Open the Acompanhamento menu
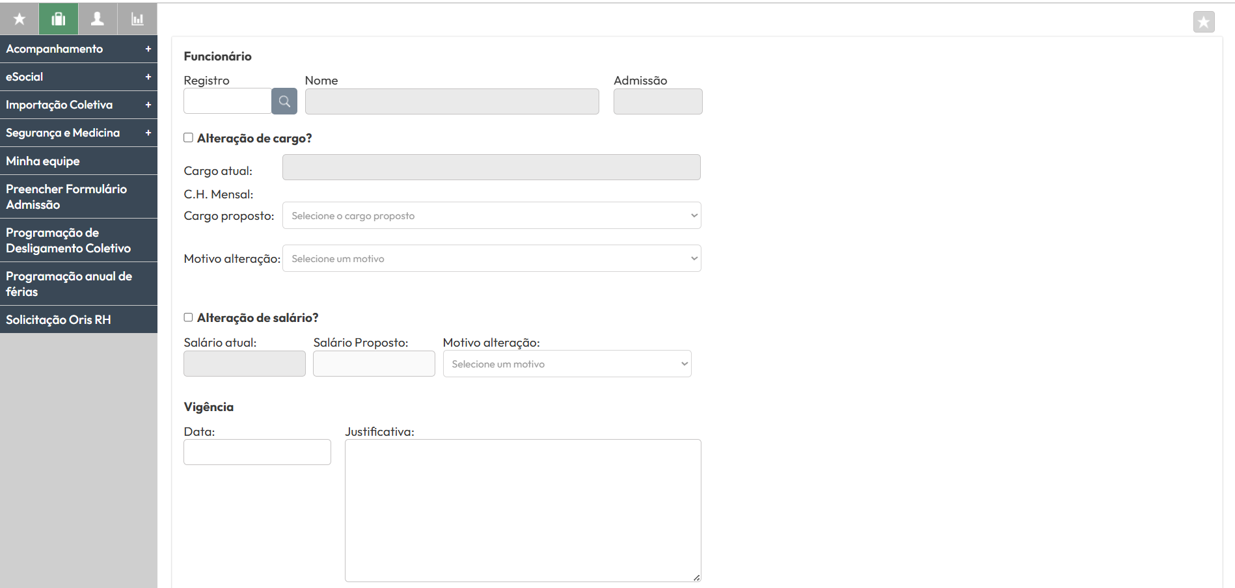Screen dimensions: 1235x588 click(79, 49)
